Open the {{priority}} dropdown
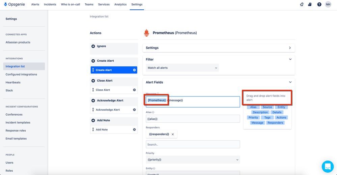Viewport: 337px width, 175px height. pos(193,160)
